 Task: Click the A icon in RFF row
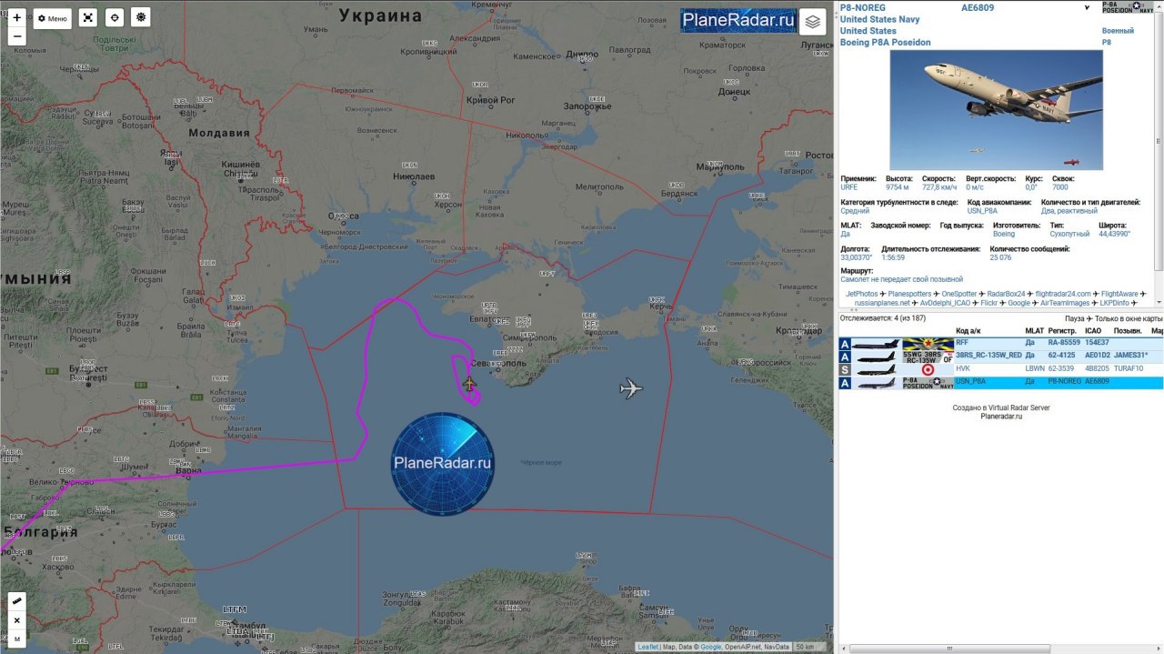845,344
